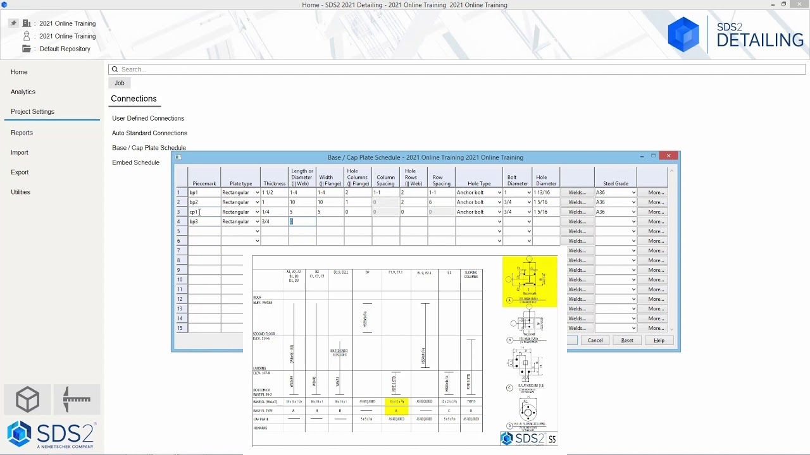This screenshot has height=455, width=810.
Task: Open User Defined Connections
Action: pos(148,118)
